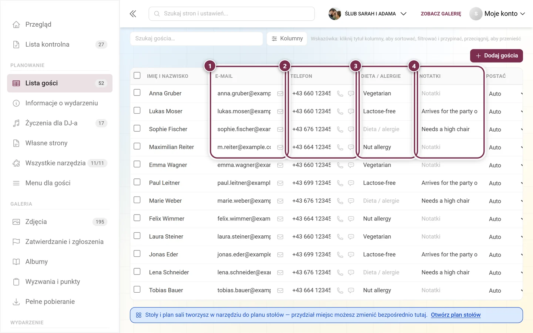Click the message icon in Anna Gruber's row

click(351, 94)
